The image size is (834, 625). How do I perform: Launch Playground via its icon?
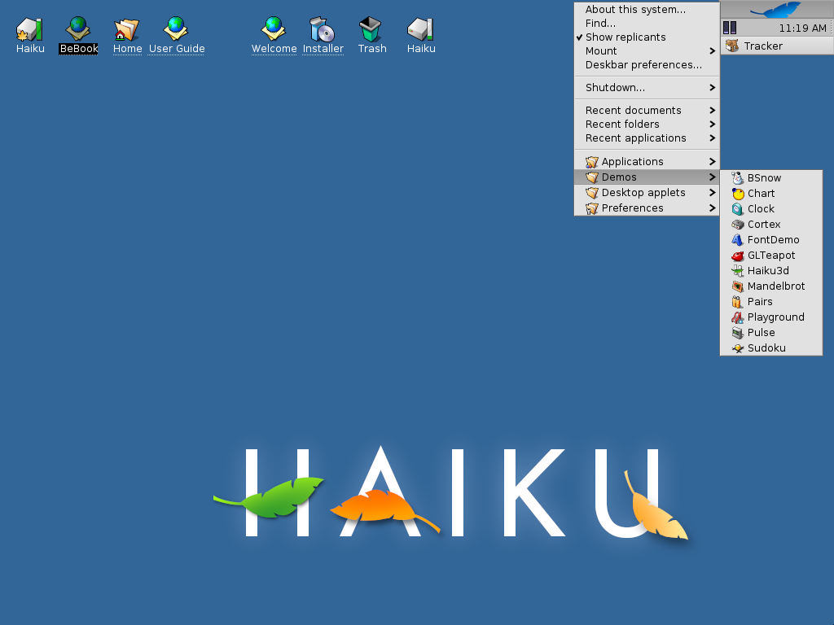point(737,317)
